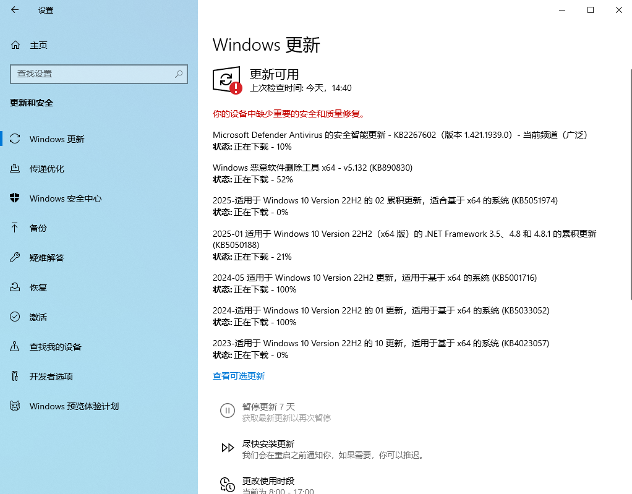The height and width of the screenshot is (494, 632).
Task: Click the KB5001716 update entry
Action: pos(375,278)
